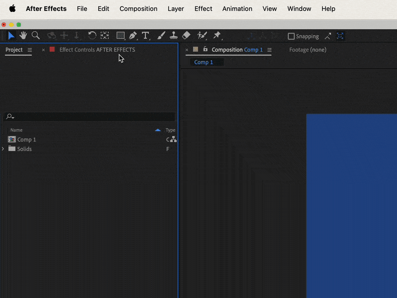Enable the Snapping checkbox

click(291, 36)
